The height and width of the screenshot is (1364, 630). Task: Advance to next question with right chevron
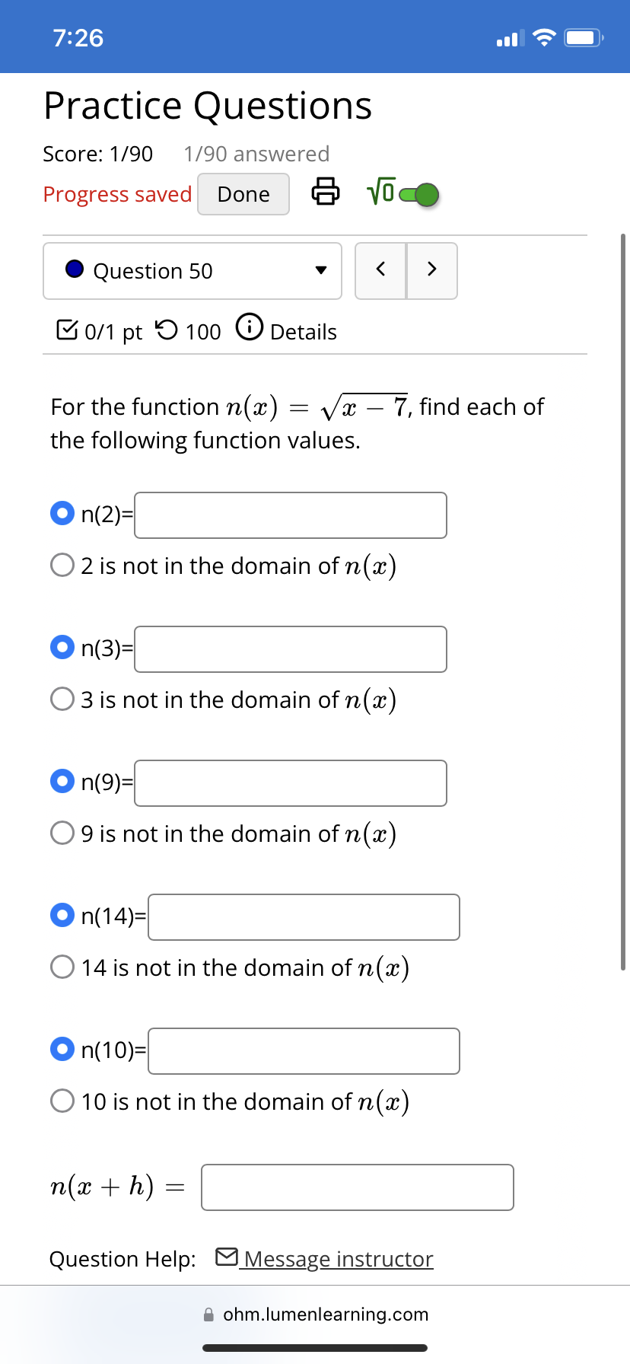431,271
